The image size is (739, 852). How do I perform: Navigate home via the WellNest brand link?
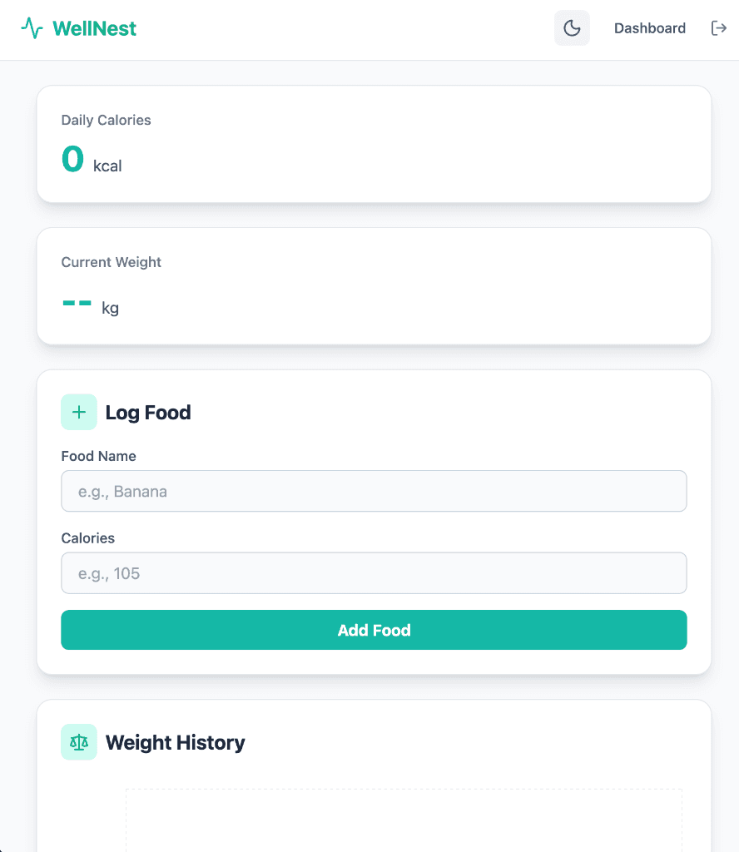[x=79, y=27]
